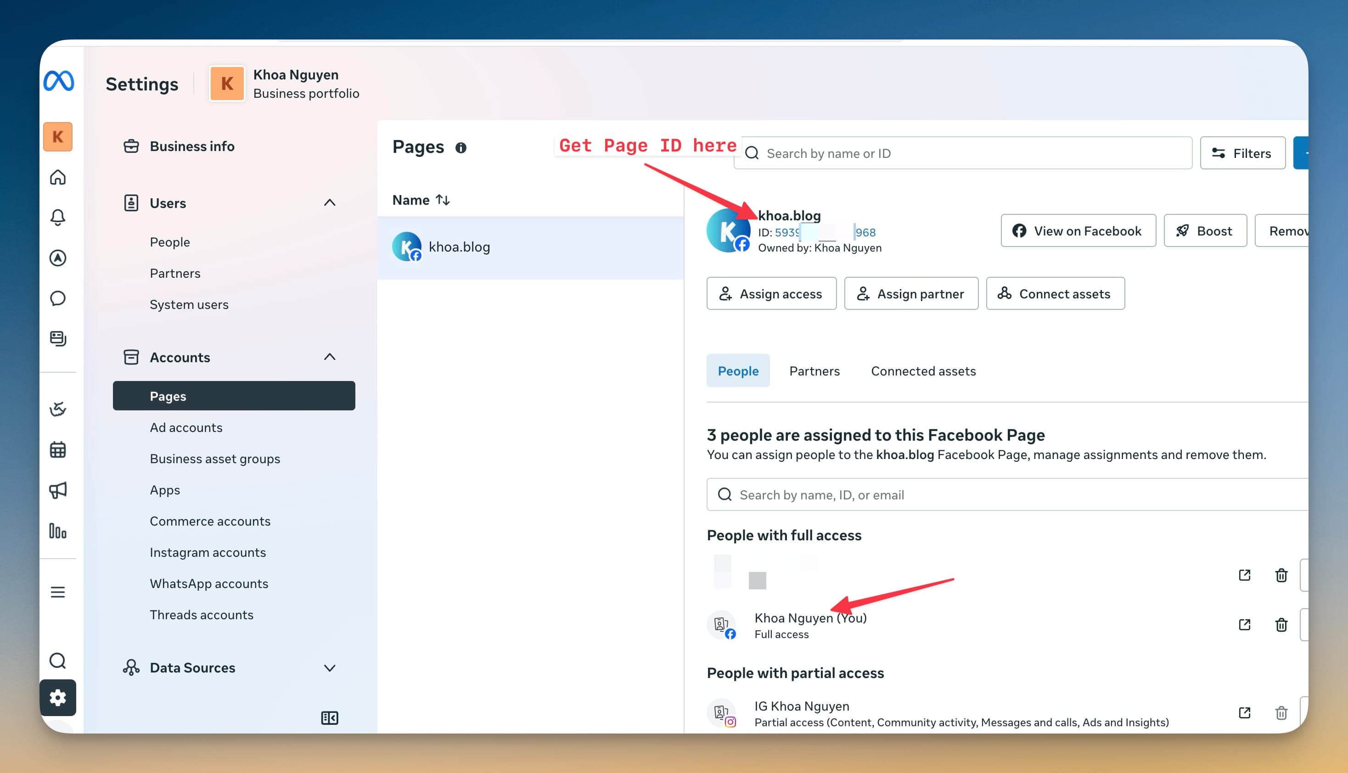The width and height of the screenshot is (1348, 773).
Task: Open the Ads megaphone icon
Action: click(x=58, y=490)
